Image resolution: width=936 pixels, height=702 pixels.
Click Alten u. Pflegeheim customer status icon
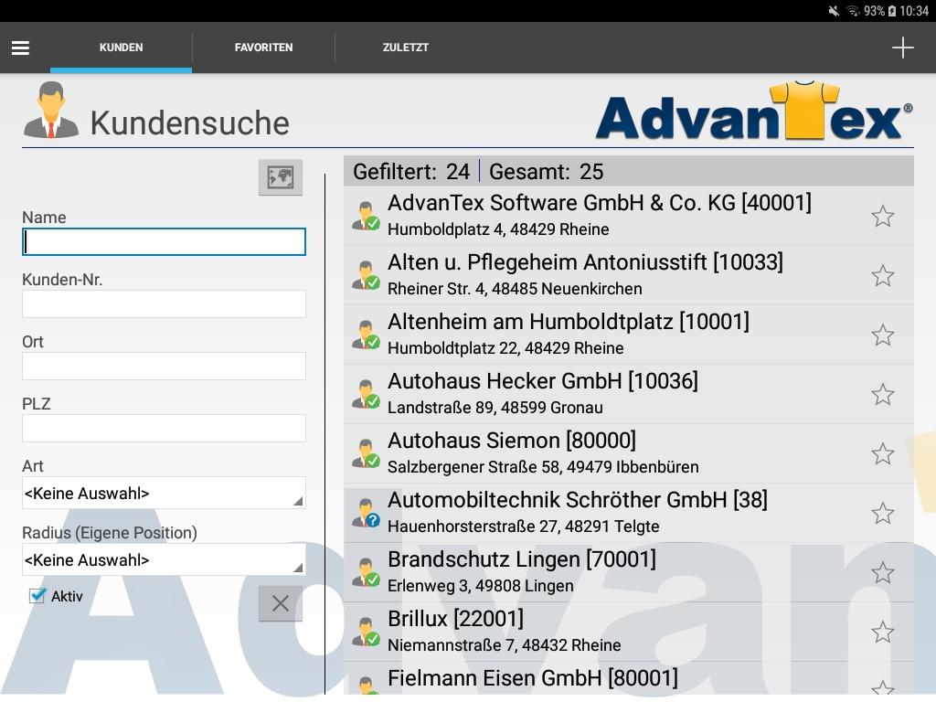click(x=366, y=275)
